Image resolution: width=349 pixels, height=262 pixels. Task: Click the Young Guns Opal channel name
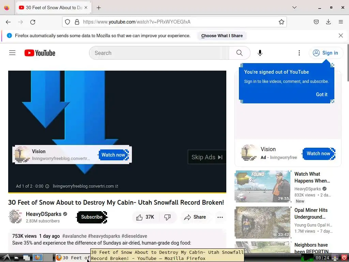pos(313,225)
